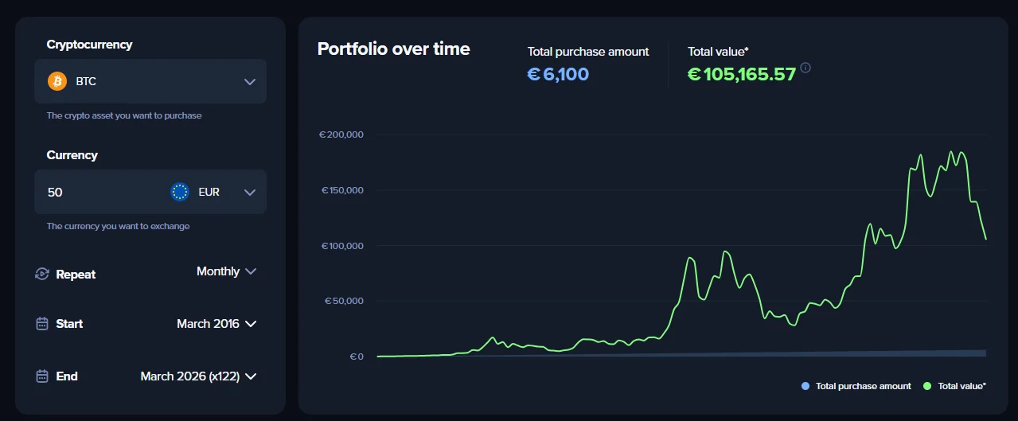The image size is (1018, 421).
Task: Open the Monthly repeat frequency dropdown
Action: click(227, 271)
